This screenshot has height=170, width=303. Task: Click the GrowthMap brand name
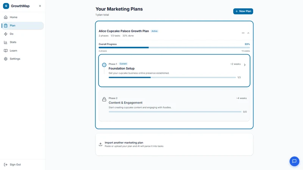[x=20, y=6]
